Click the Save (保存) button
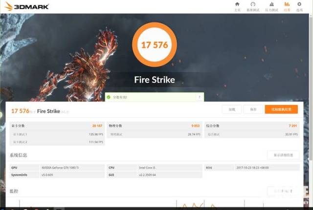313x210 pixels. [x=253, y=109]
